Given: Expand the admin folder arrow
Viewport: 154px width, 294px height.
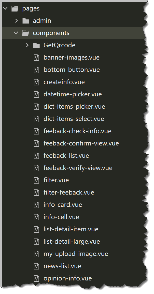Looking at the screenshot, I should [x=17, y=21].
